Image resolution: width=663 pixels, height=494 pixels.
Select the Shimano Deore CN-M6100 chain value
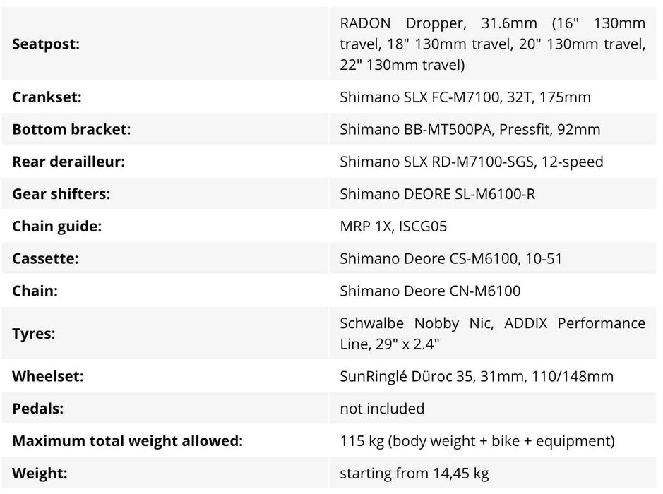430,291
